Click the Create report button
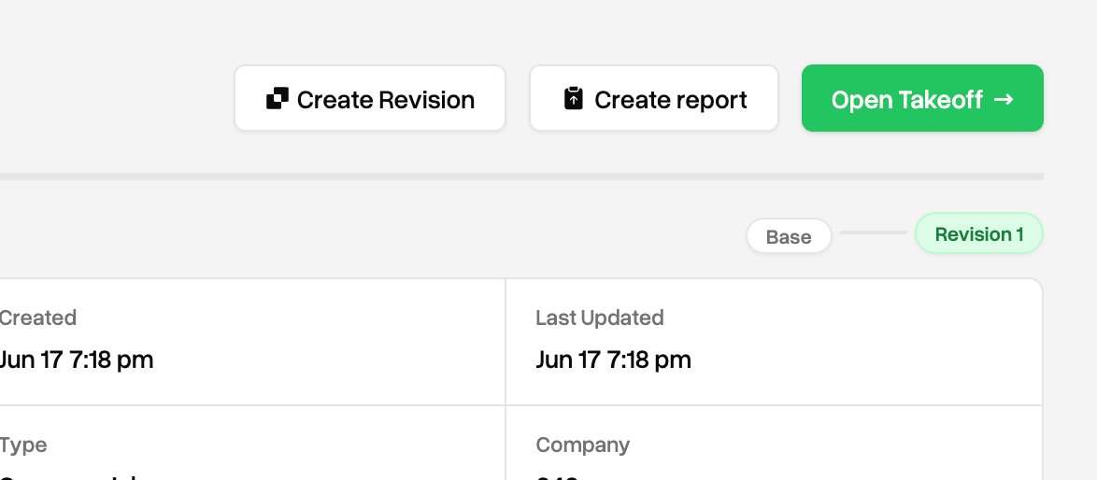Image resolution: width=1097 pixels, height=480 pixels. pos(654,98)
